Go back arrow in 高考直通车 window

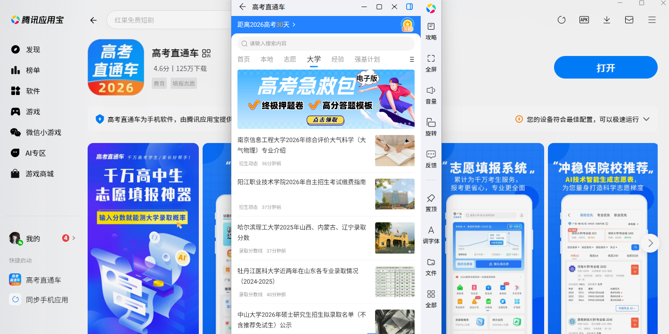[242, 7]
